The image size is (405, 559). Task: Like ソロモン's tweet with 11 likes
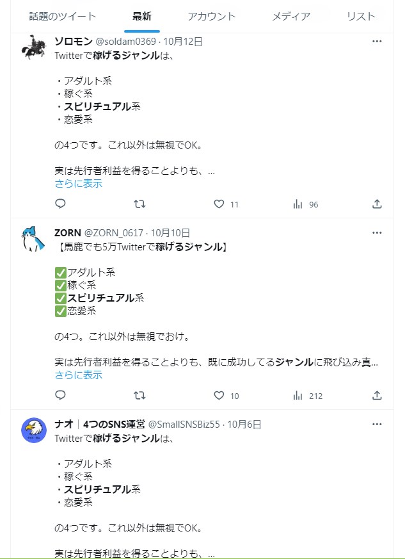click(x=219, y=204)
